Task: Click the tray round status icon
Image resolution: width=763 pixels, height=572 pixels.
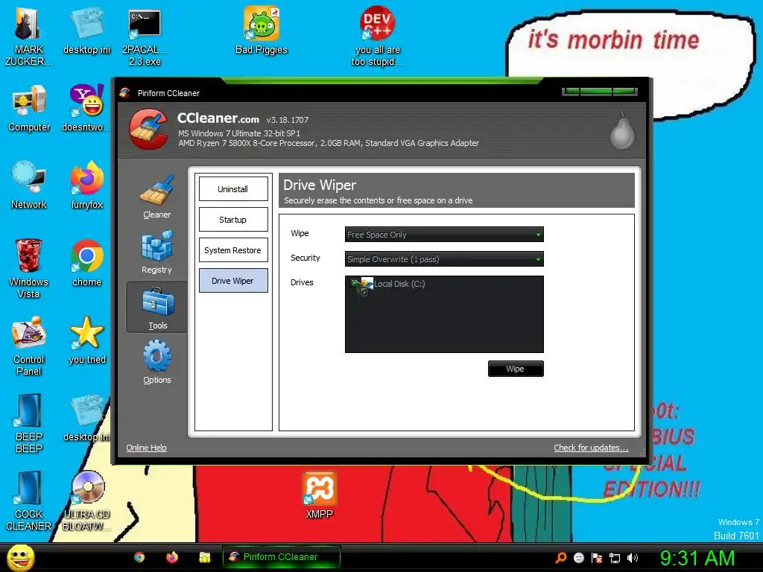Action: (578, 558)
